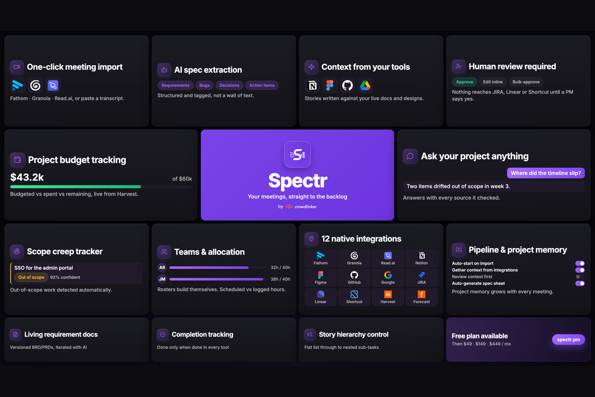The width and height of the screenshot is (595, 397).
Task: Select the Read.ai tile in the integrations grid
Action: point(388,258)
